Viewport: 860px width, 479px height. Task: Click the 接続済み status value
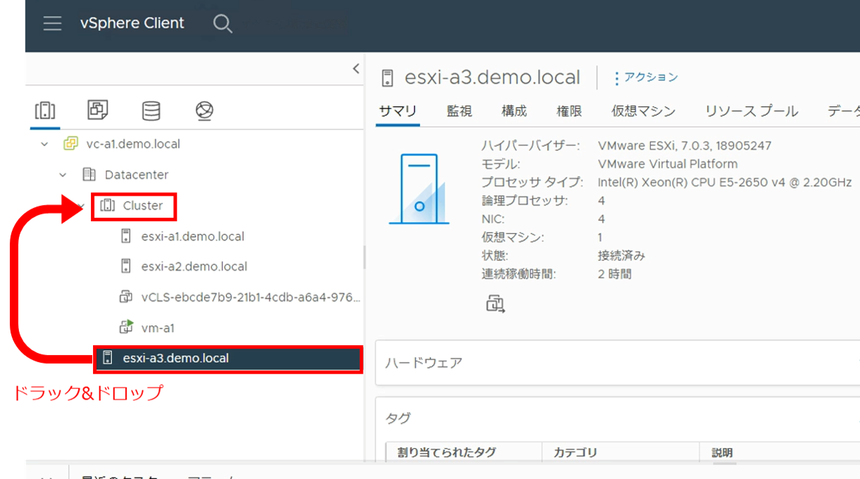(x=621, y=256)
